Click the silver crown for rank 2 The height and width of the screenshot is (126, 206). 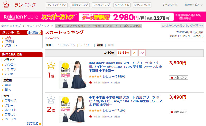tap(51, 100)
